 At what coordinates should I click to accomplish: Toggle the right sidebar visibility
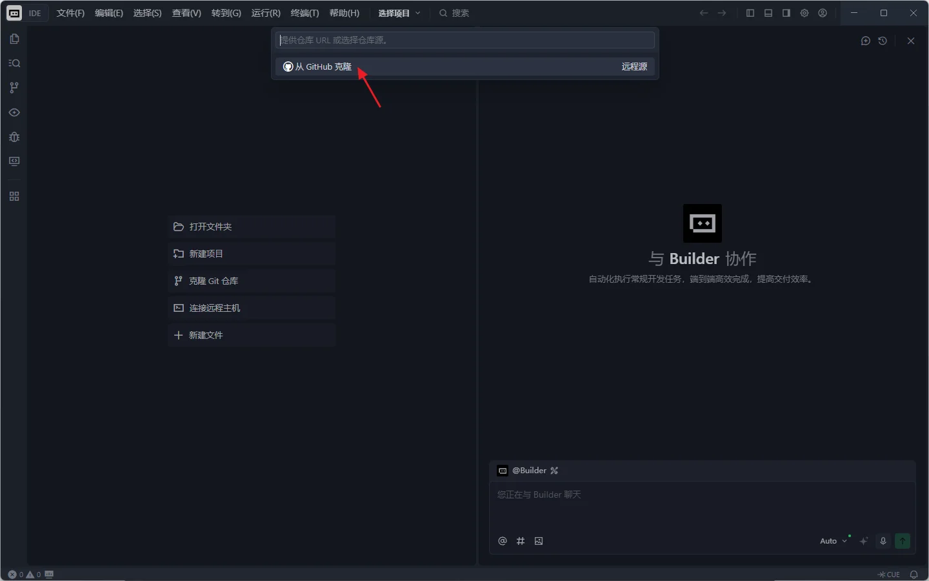786,13
